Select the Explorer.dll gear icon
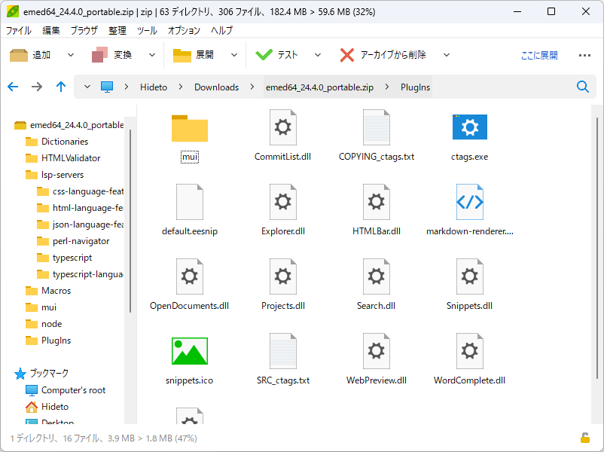This screenshot has width=604, height=452. pos(282,201)
